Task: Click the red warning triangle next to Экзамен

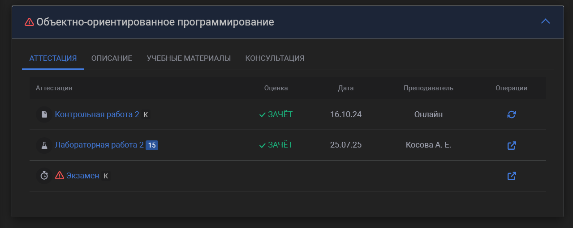Action: tap(60, 176)
